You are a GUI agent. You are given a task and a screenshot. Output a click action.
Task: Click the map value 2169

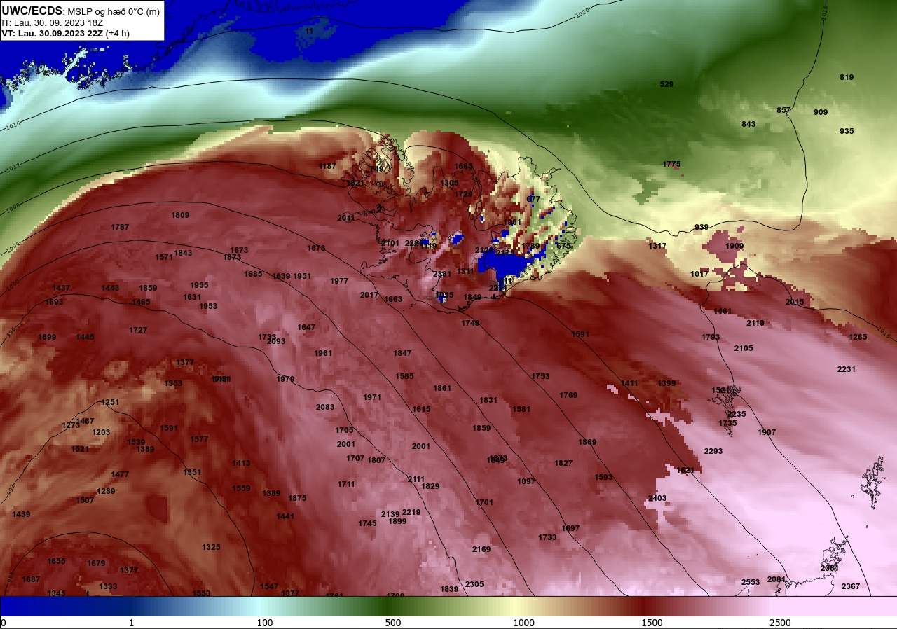pyautogui.click(x=481, y=549)
